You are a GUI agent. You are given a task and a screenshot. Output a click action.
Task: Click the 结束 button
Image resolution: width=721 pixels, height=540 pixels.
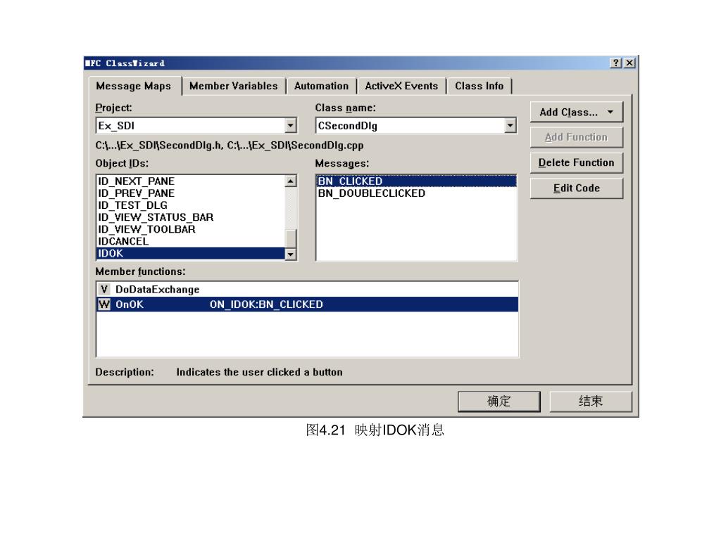[x=591, y=401]
